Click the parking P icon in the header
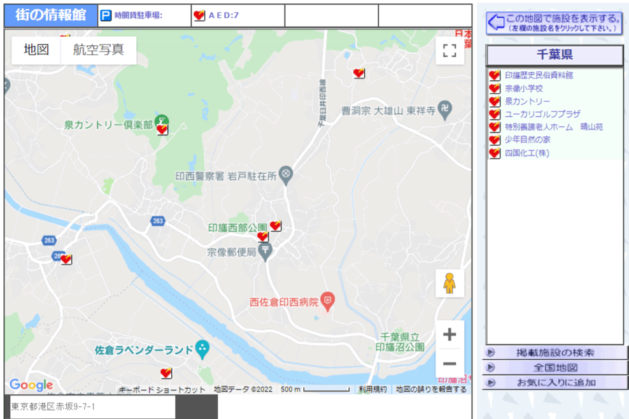This screenshot has width=629, height=419. (106, 16)
